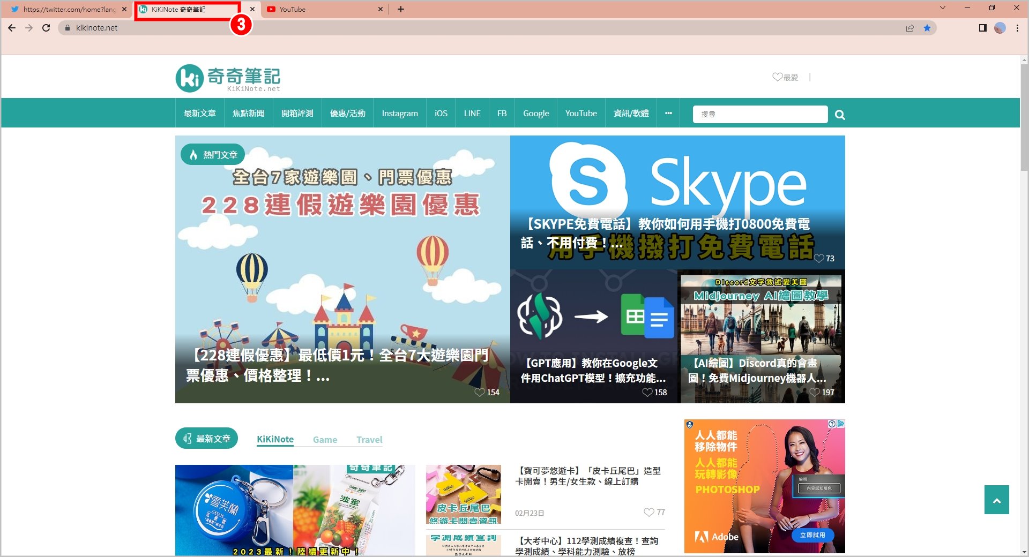Expand the tab search dropdown arrow

[943, 7]
